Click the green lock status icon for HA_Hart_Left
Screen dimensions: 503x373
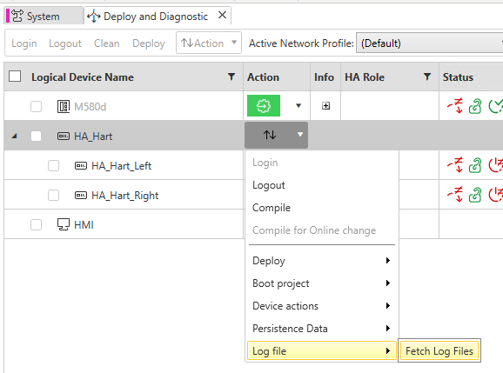point(475,166)
